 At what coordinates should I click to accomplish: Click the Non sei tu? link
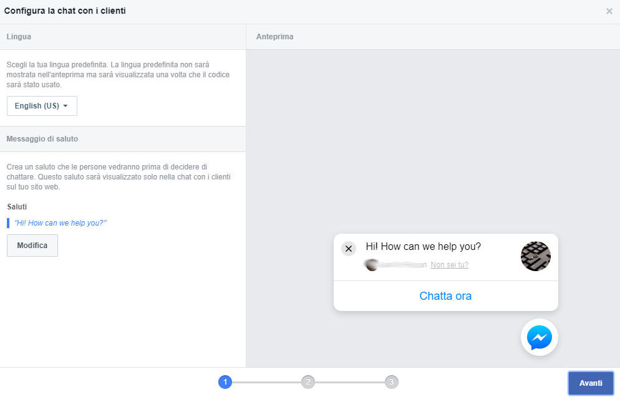click(449, 265)
